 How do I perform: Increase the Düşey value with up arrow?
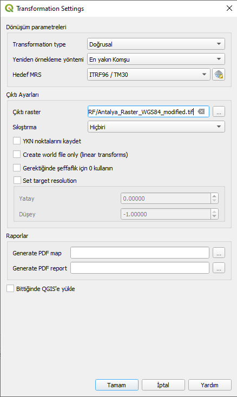point(214,211)
